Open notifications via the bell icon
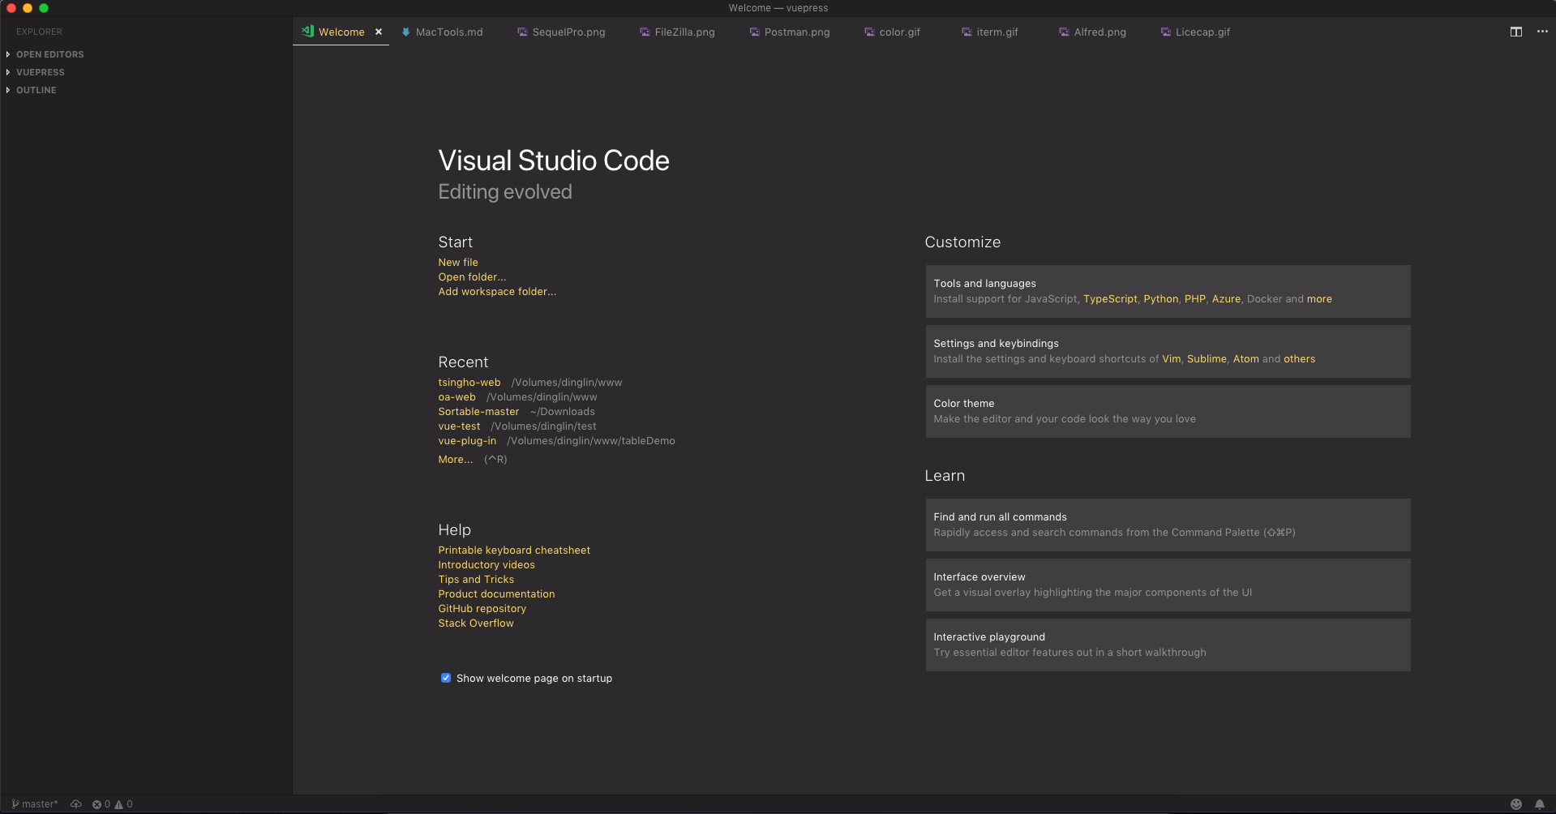1556x814 pixels. click(x=1541, y=803)
